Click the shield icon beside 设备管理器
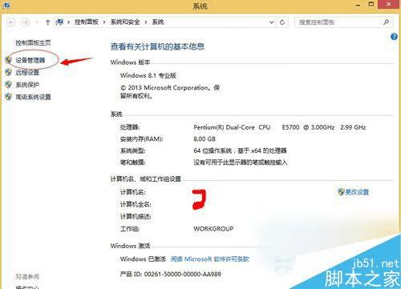Screen dimensions: 401x289 pos(9,60)
